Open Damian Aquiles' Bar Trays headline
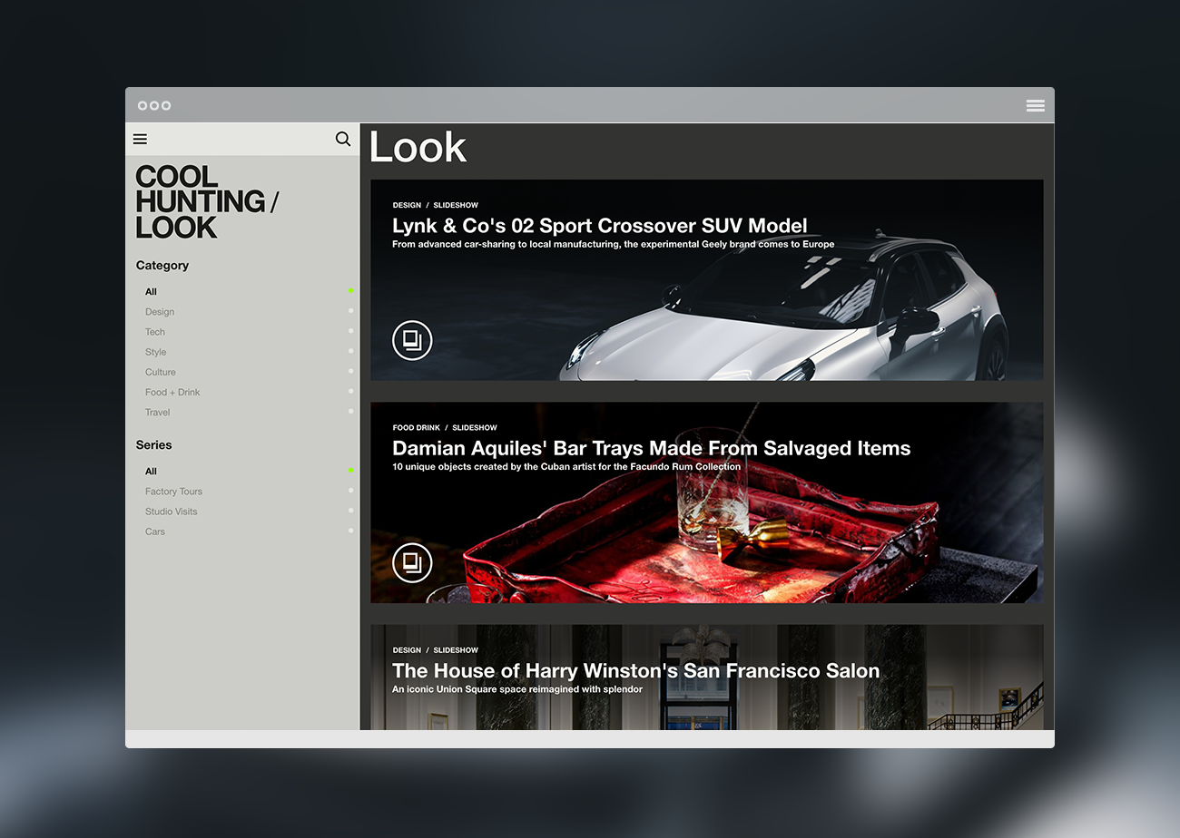Image resolution: width=1180 pixels, height=838 pixels. 651,448
